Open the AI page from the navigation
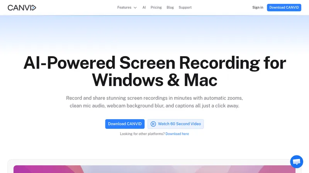 click(144, 7)
